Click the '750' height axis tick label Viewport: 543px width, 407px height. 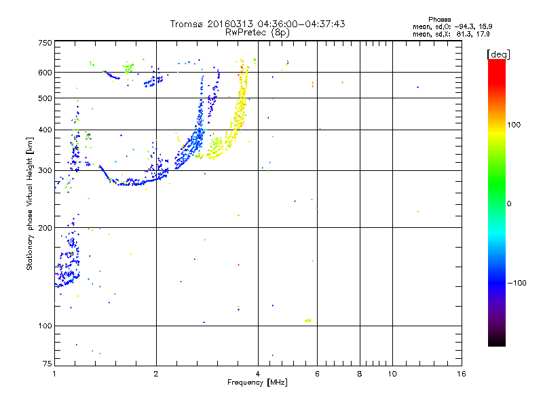click(x=45, y=43)
